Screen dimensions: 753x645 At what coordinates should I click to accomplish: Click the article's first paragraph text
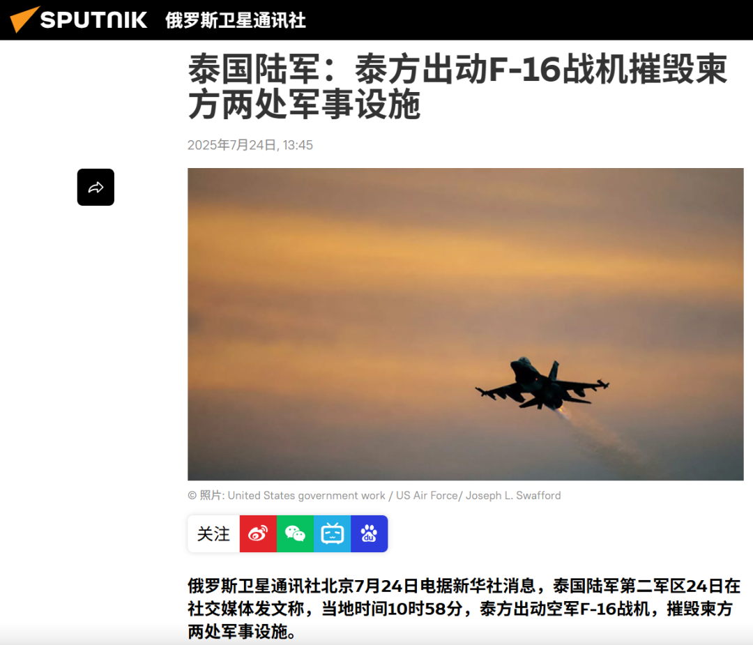click(x=464, y=608)
